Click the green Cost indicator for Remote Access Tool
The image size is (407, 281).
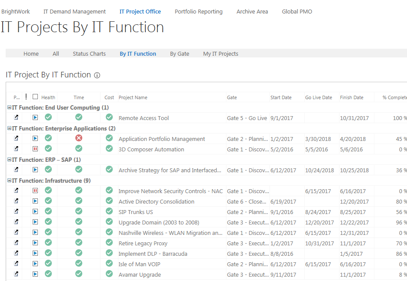point(109,117)
